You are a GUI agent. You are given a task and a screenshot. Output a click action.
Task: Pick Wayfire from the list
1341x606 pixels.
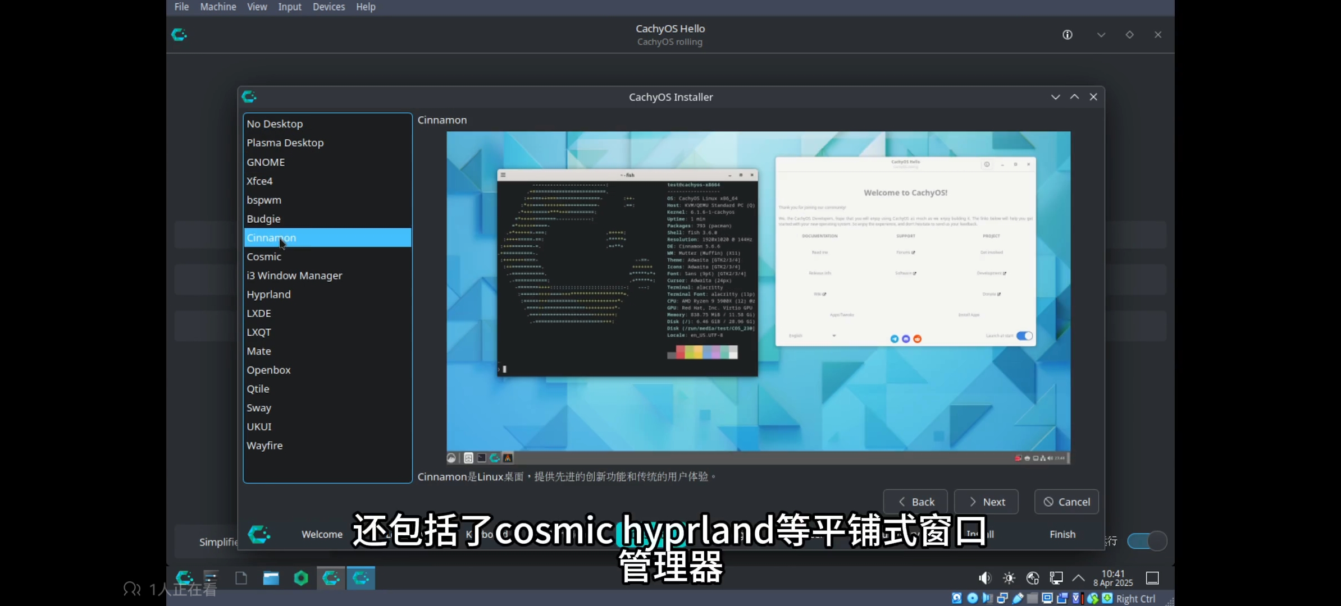tap(327, 446)
